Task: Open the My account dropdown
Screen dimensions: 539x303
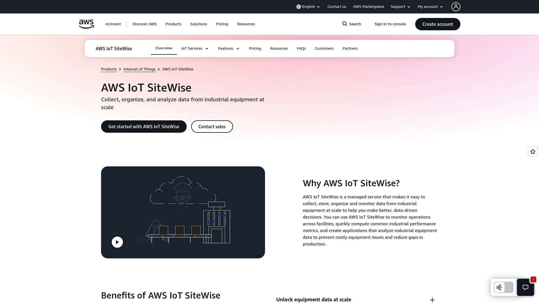Action: [x=430, y=7]
